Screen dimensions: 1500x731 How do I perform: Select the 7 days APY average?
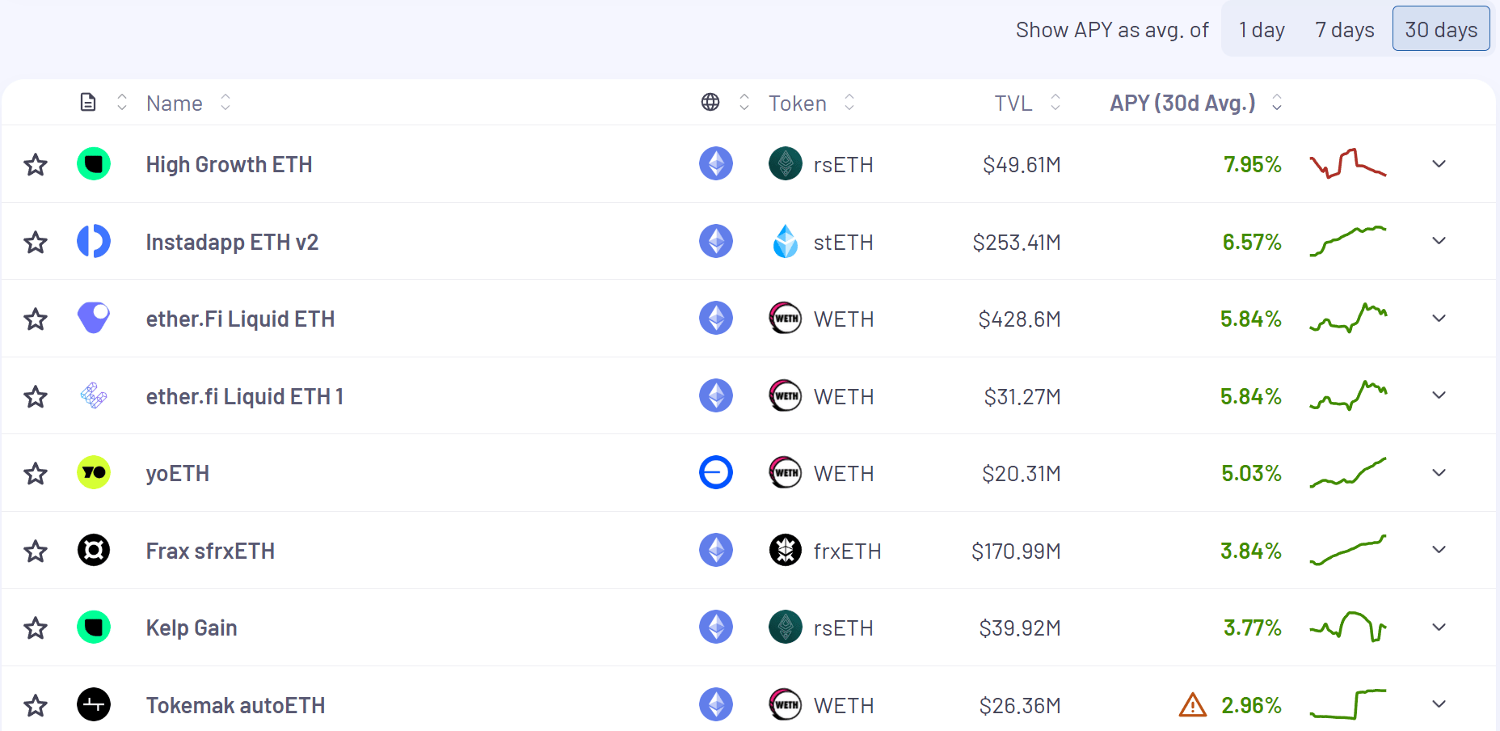1344,30
